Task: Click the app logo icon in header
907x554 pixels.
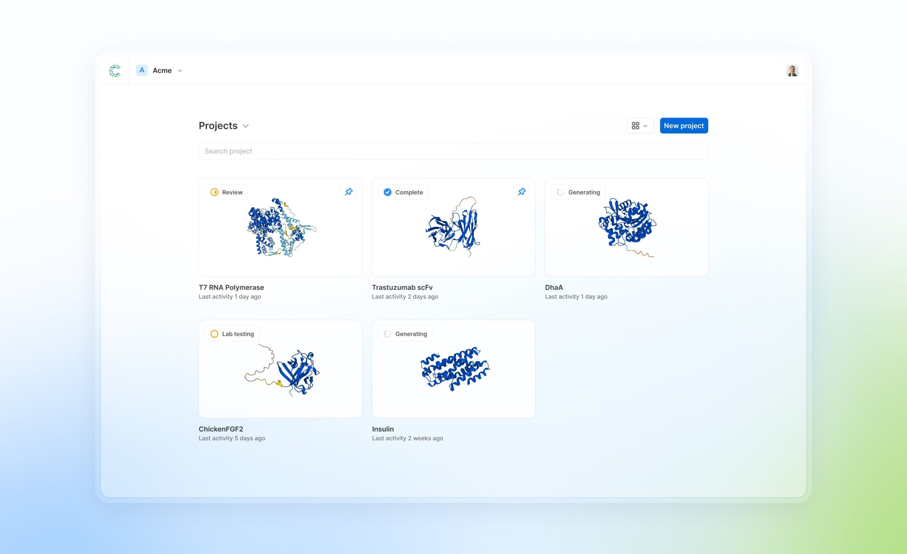Action: pyautogui.click(x=115, y=71)
